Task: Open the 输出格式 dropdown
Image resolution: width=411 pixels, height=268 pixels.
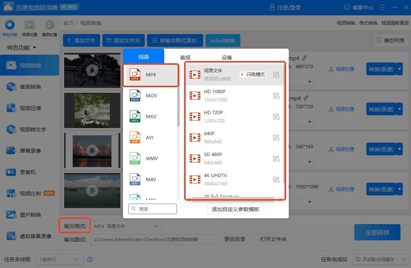Action: pyautogui.click(x=127, y=226)
